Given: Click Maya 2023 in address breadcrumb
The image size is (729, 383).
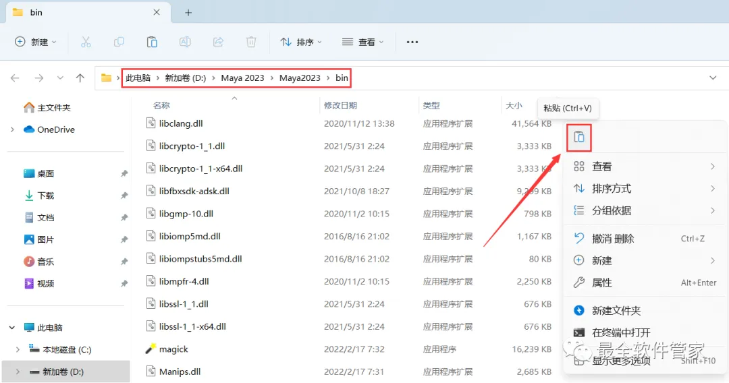Looking at the screenshot, I should click(243, 78).
